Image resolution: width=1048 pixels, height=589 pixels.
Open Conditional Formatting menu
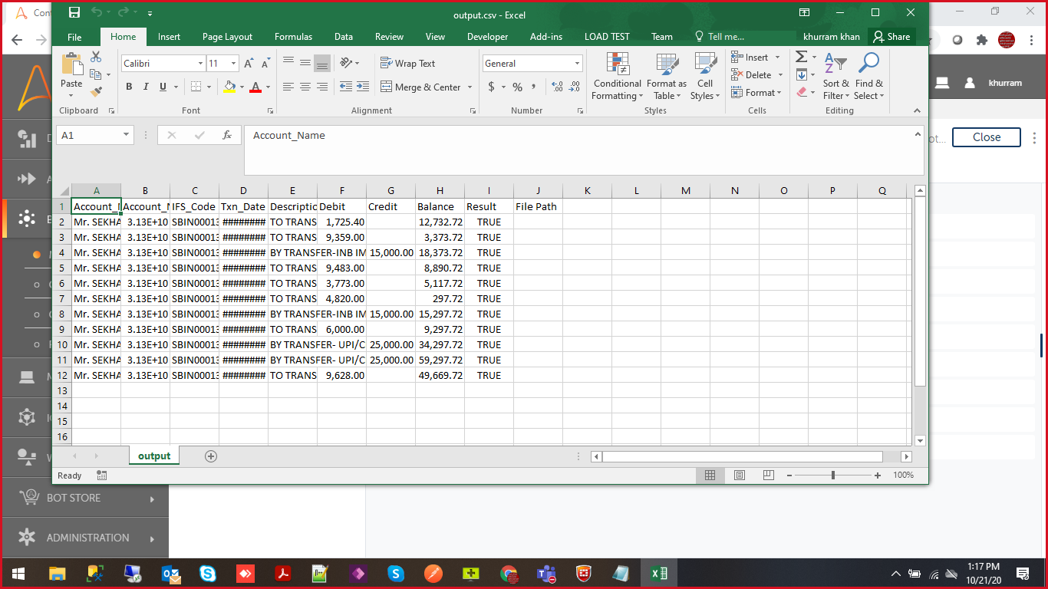pos(617,77)
